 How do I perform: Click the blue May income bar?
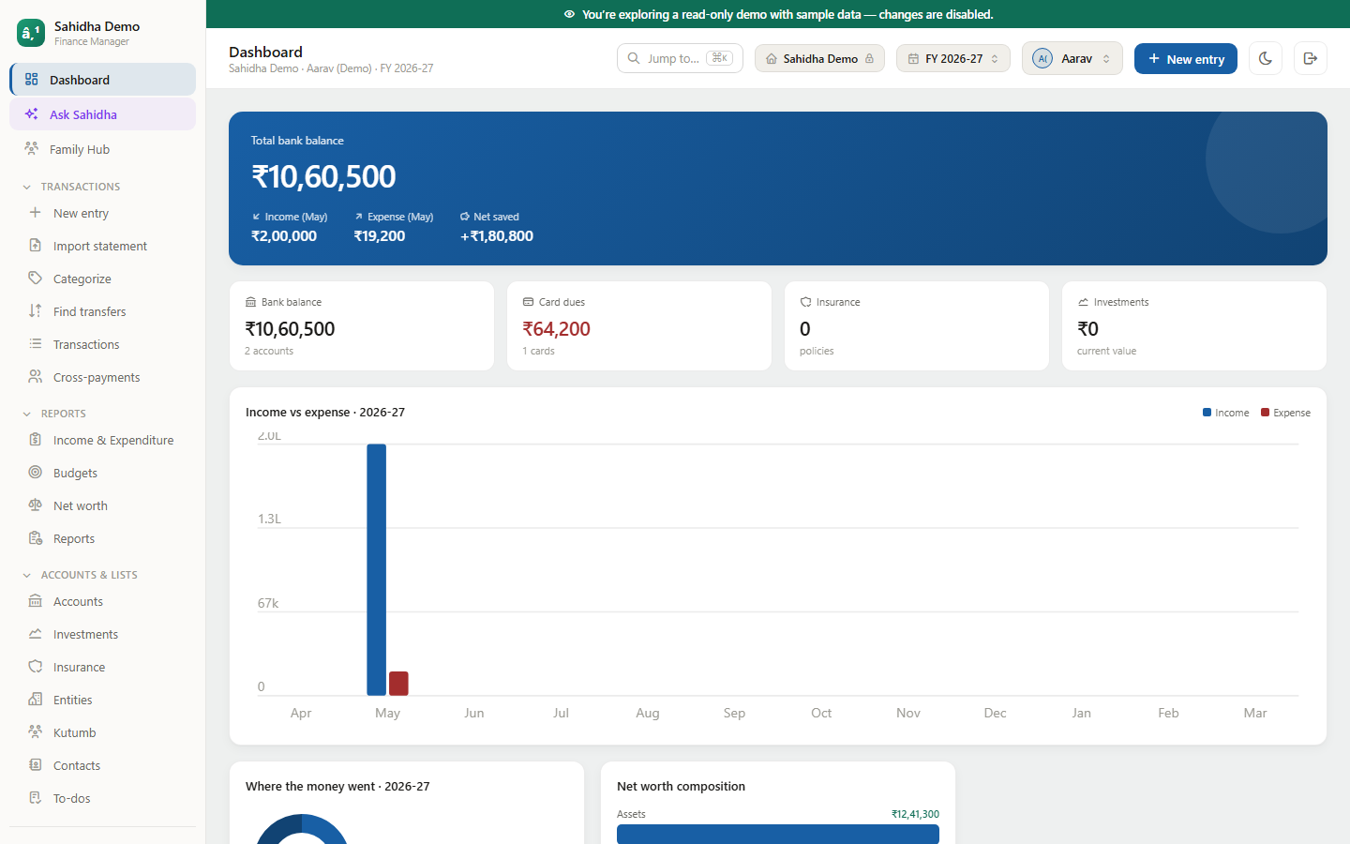(377, 569)
